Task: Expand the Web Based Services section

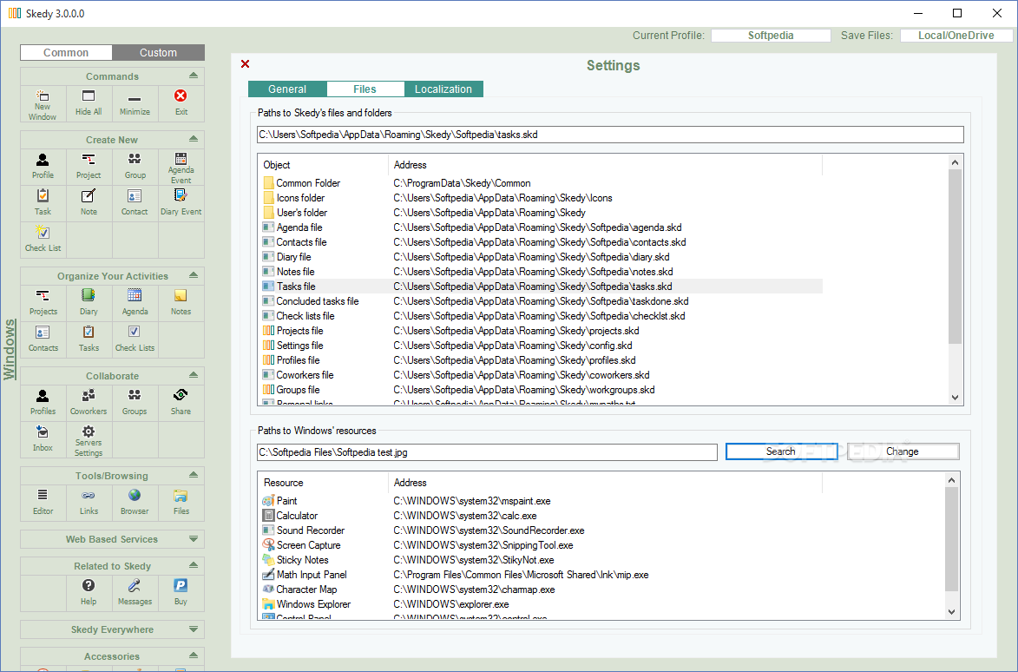Action: pos(194,539)
